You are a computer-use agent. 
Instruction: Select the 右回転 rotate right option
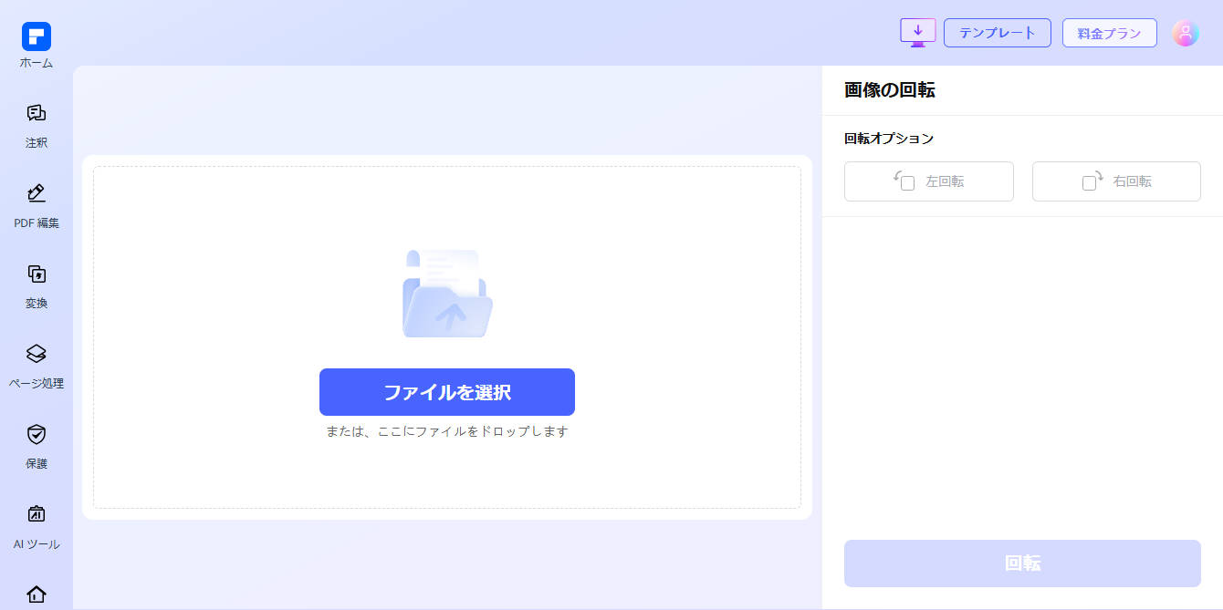(1116, 181)
